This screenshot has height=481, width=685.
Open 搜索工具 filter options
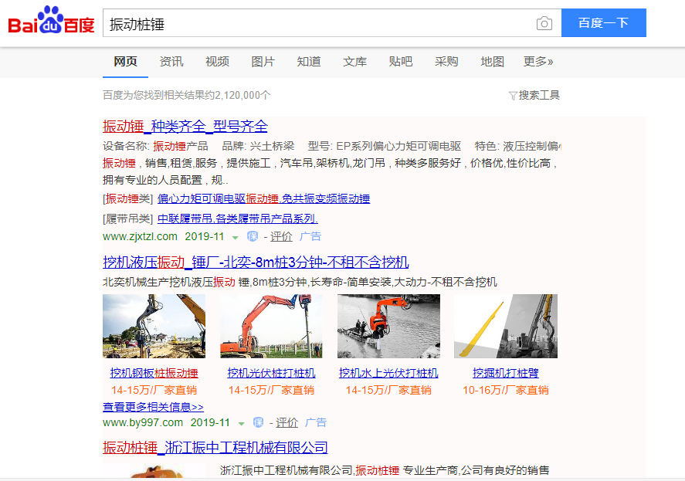coord(539,95)
